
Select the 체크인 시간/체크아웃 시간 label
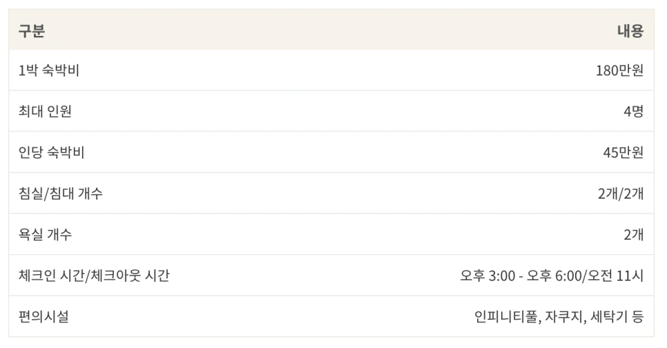coord(94,275)
